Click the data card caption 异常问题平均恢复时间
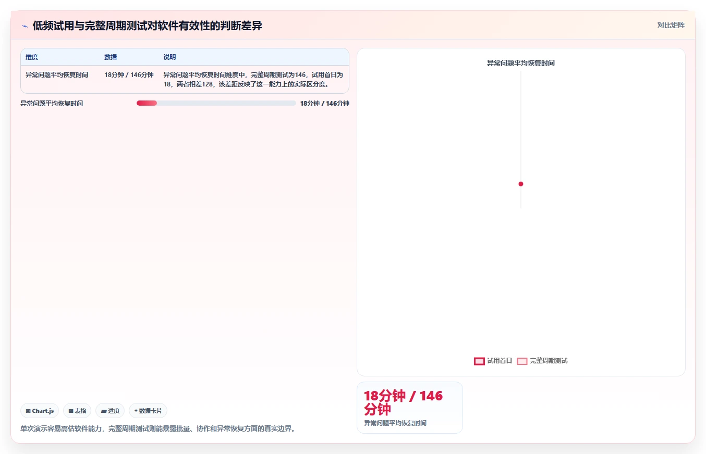 pyautogui.click(x=395, y=423)
